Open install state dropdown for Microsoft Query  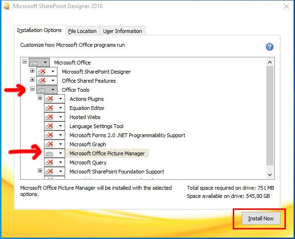pyautogui.click(x=55, y=162)
